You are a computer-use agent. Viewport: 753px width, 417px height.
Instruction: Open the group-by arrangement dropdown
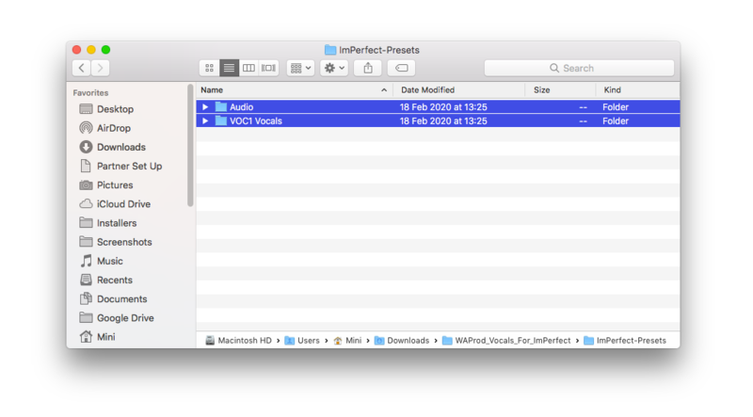pos(300,68)
